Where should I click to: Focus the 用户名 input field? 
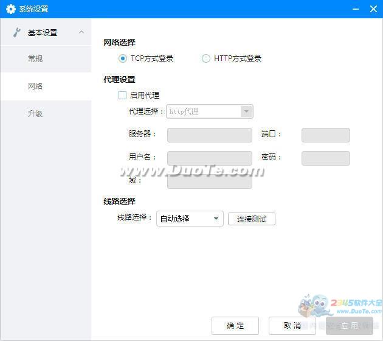tap(210, 158)
